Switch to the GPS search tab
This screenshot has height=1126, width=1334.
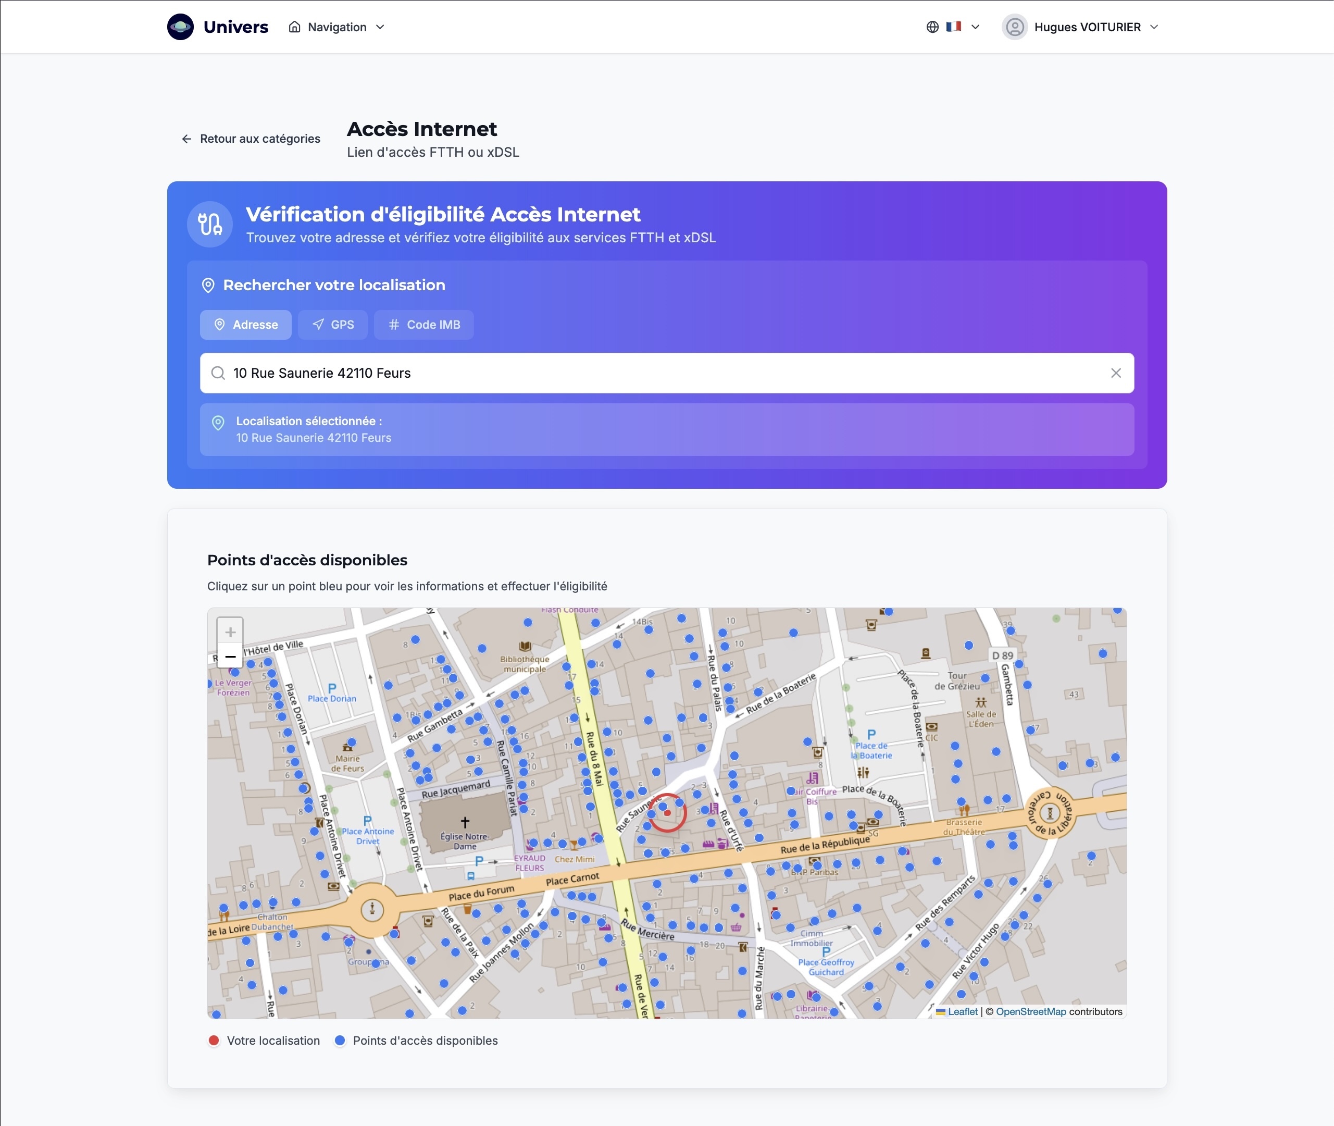[333, 324]
